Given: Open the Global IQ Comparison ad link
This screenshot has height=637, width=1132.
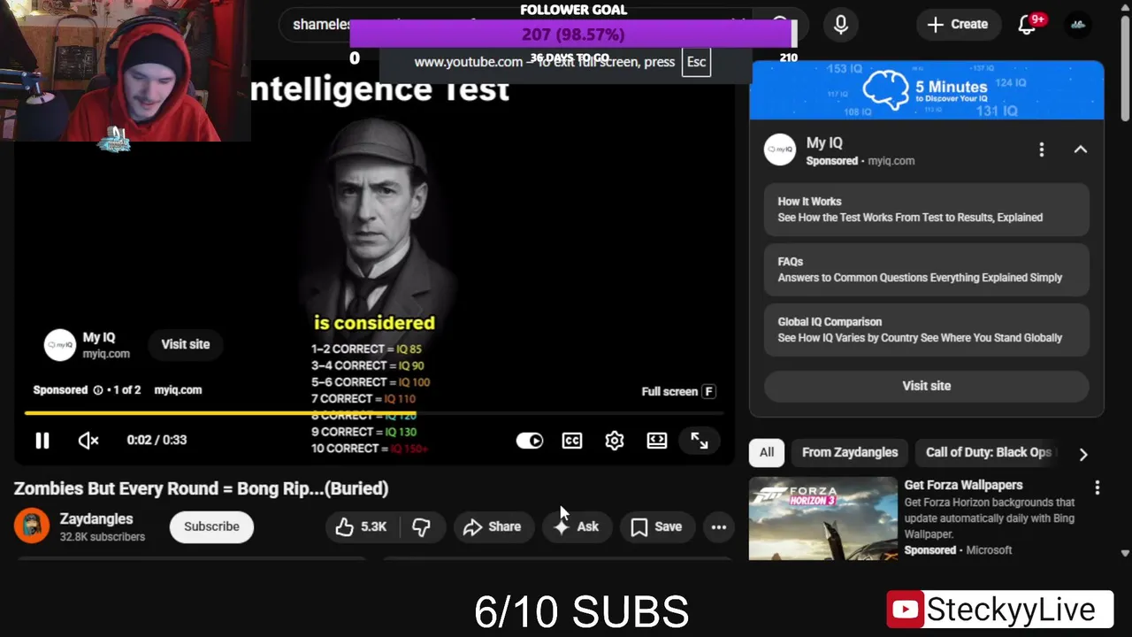Looking at the screenshot, I should coord(927,330).
